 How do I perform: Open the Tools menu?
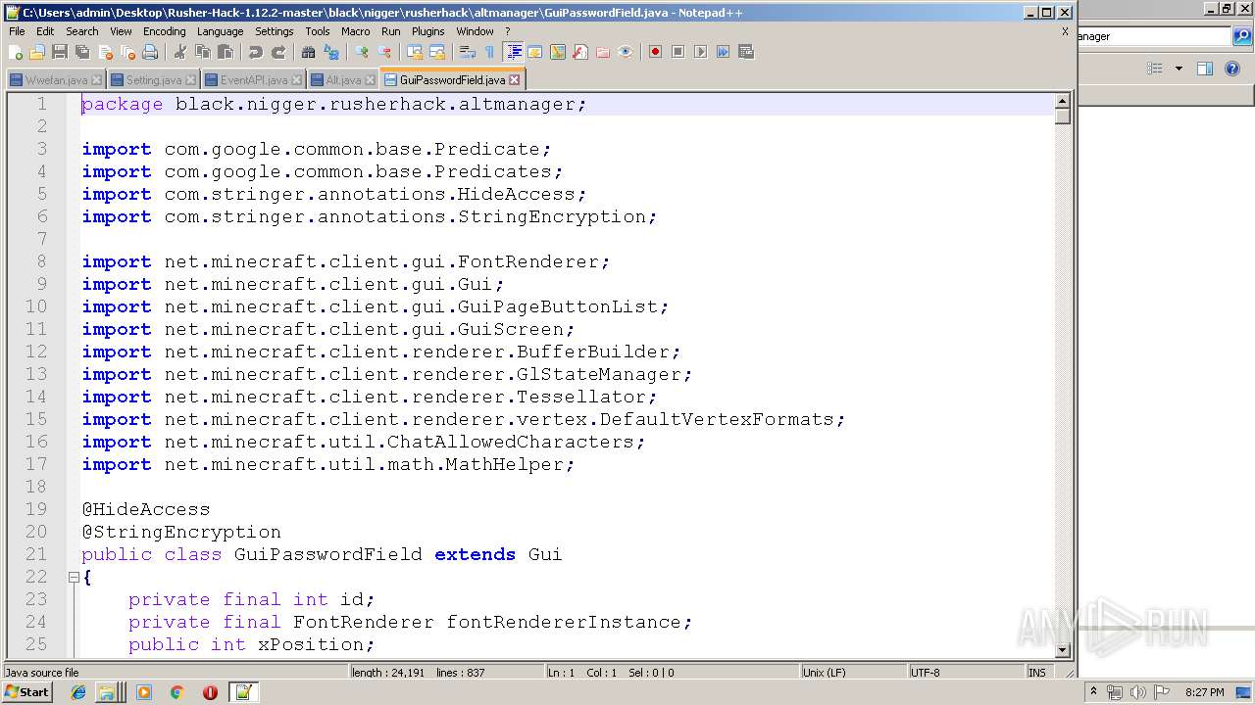[x=318, y=31]
